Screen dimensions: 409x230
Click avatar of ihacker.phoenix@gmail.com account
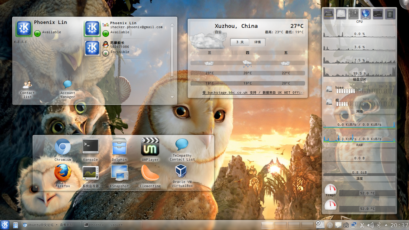pyautogui.click(x=92, y=28)
